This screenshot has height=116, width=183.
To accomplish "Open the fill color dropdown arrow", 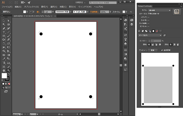I will [x=27, y=12].
